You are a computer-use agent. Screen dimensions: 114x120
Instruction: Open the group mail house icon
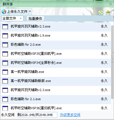(108, 12)
